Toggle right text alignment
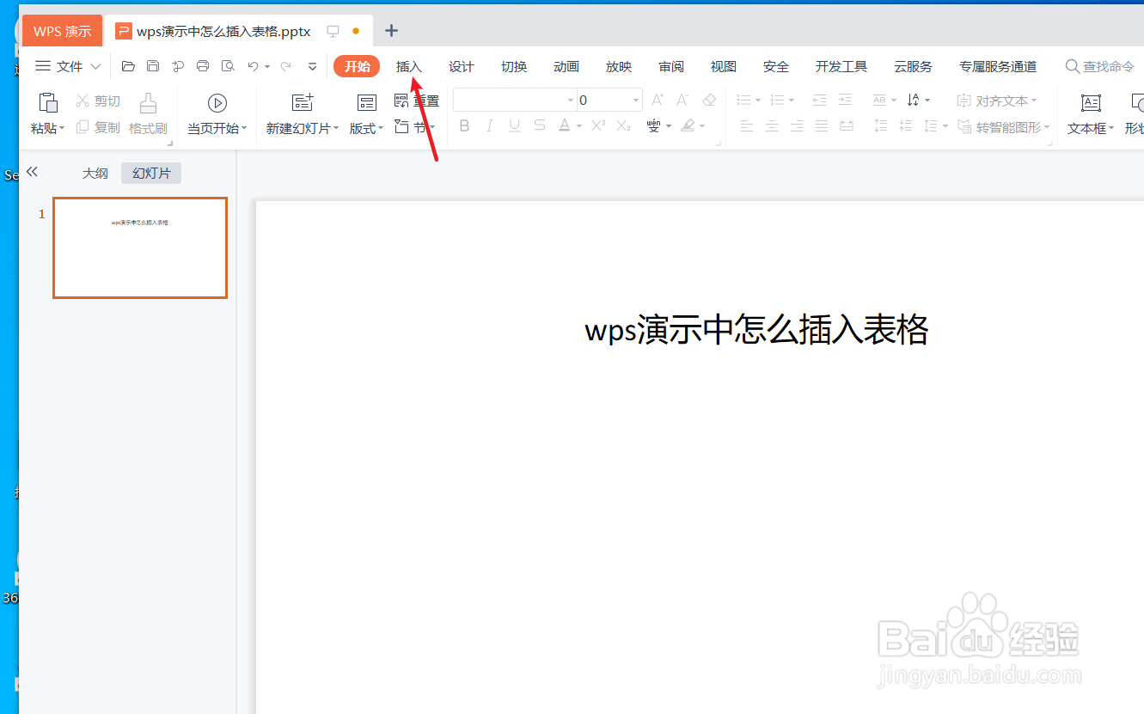The width and height of the screenshot is (1144, 714). (x=797, y=126)
